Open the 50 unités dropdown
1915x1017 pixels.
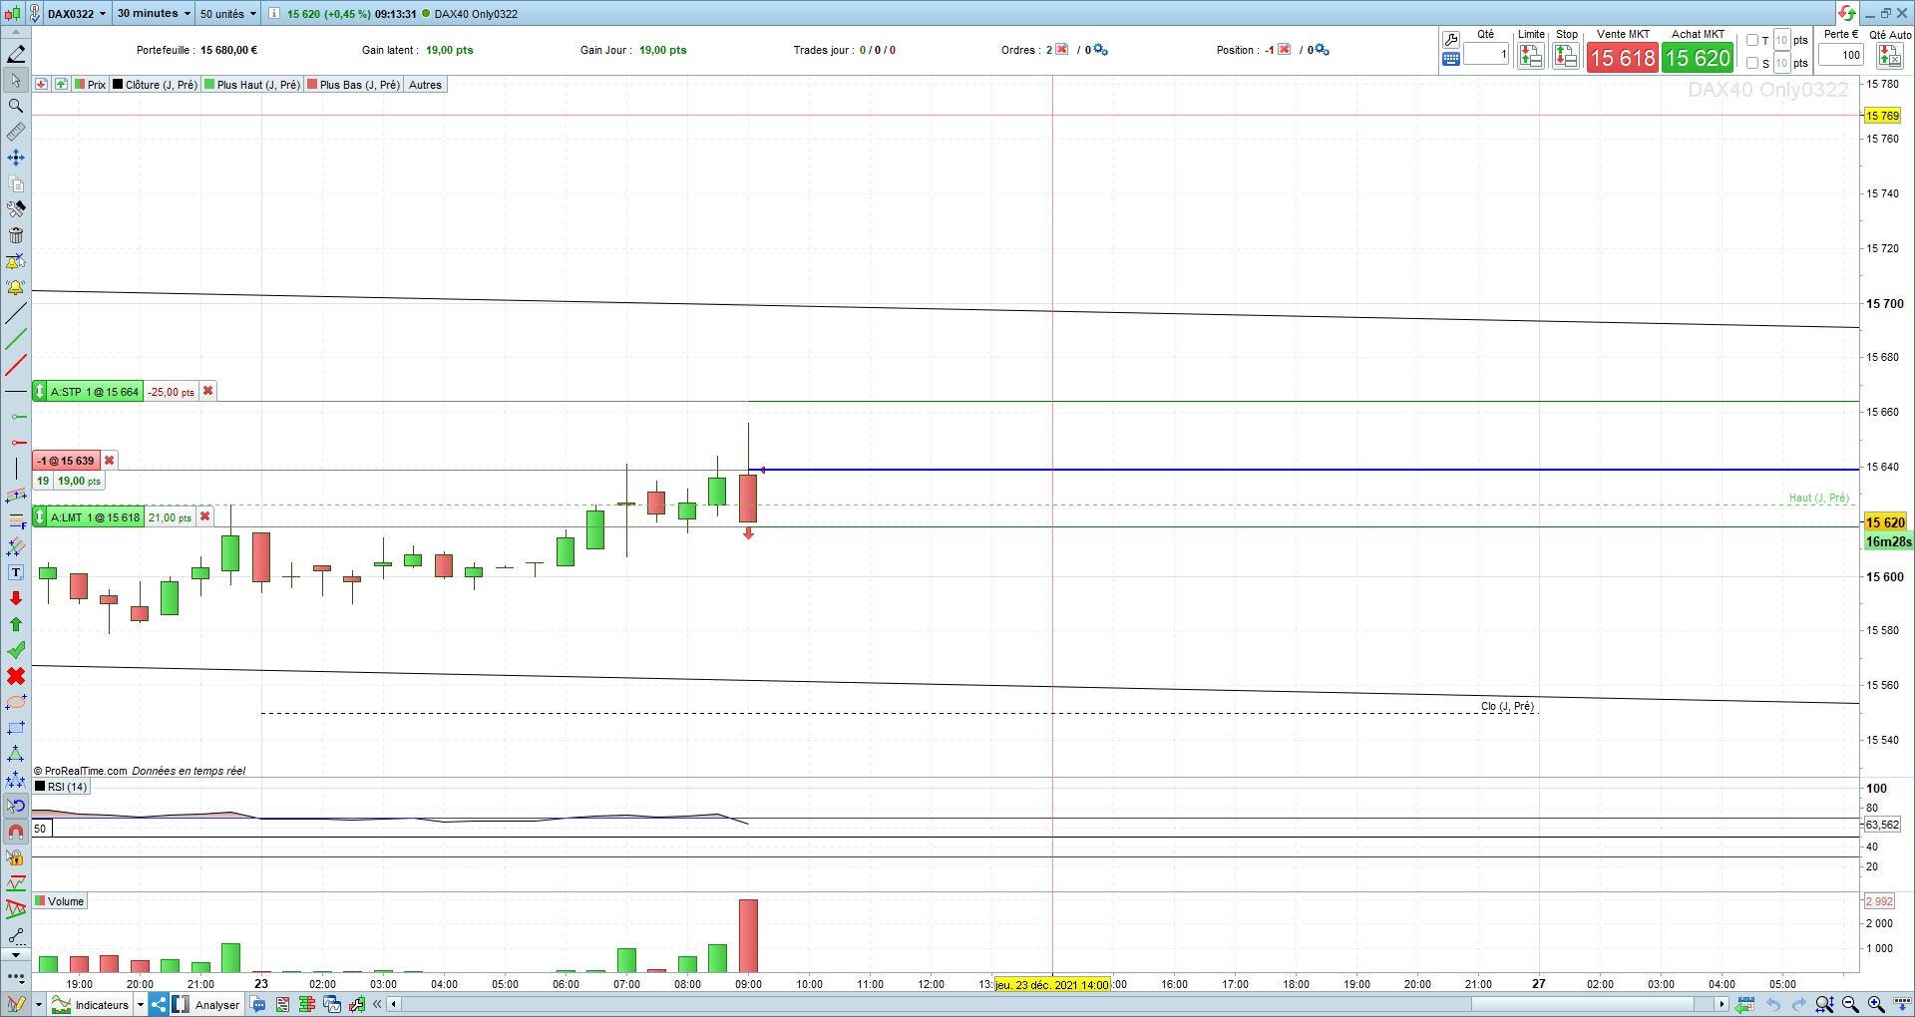227,14
